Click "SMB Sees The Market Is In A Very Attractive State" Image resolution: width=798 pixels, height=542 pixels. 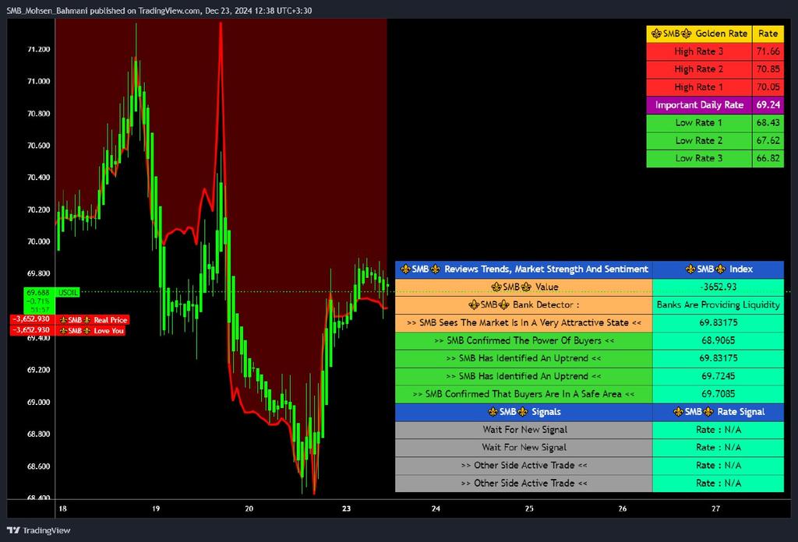coord(524,322)
